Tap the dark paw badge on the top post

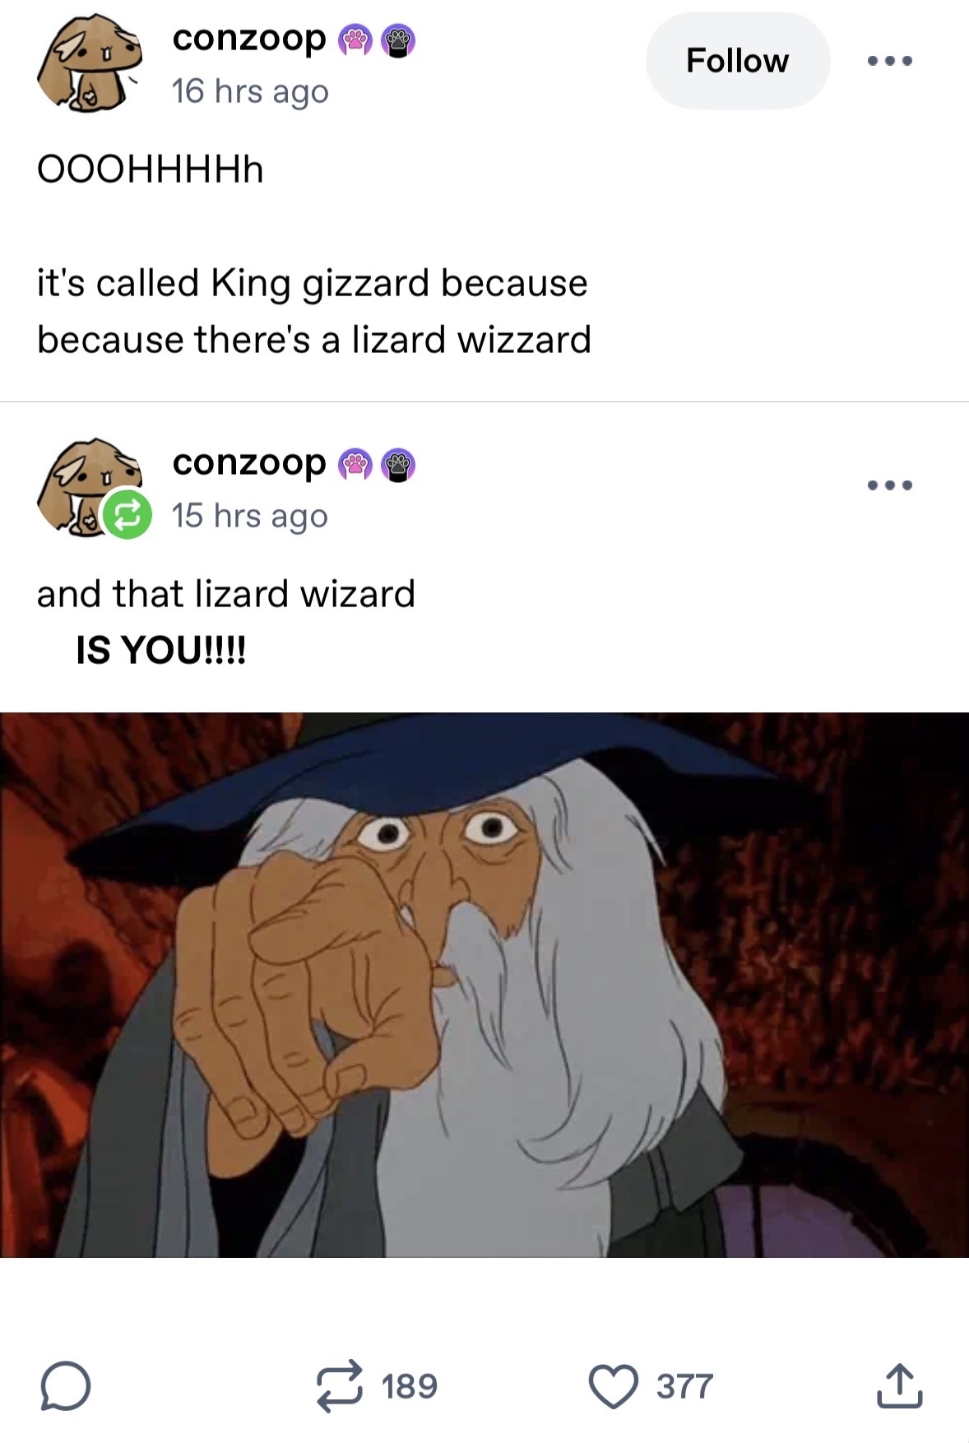tap(398, 41)
